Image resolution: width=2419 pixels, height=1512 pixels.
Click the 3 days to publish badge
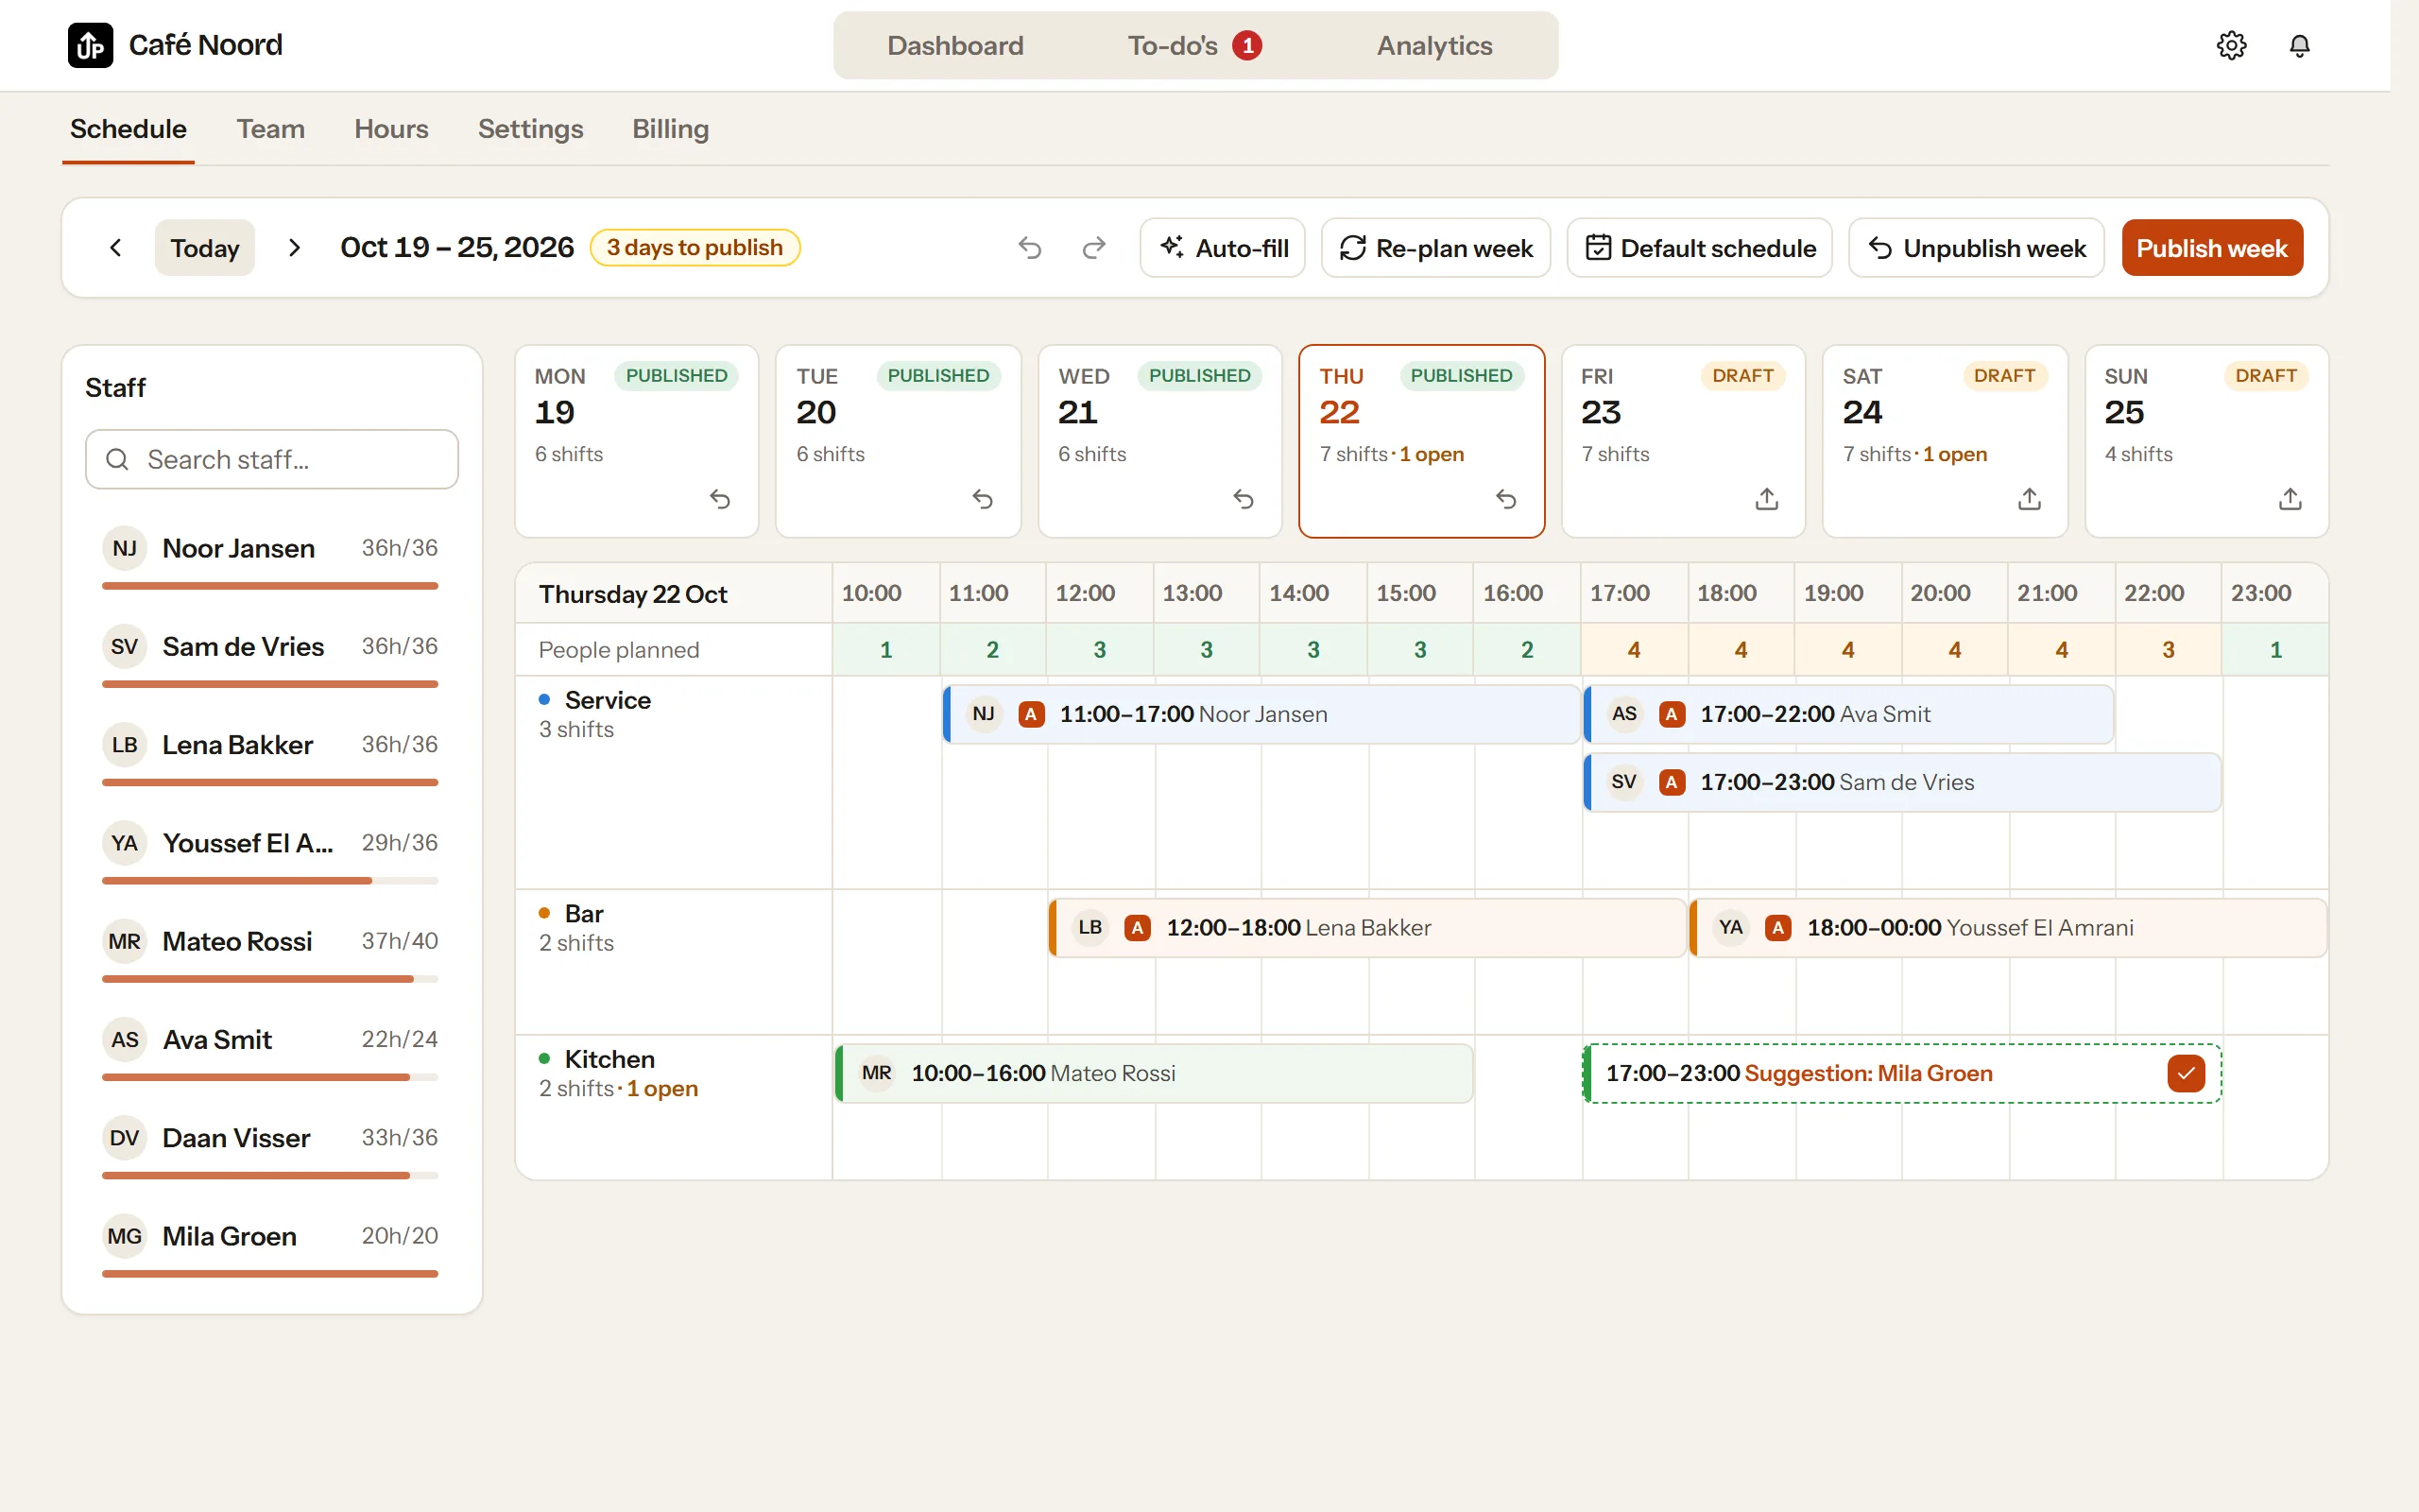tap(694, 247)
